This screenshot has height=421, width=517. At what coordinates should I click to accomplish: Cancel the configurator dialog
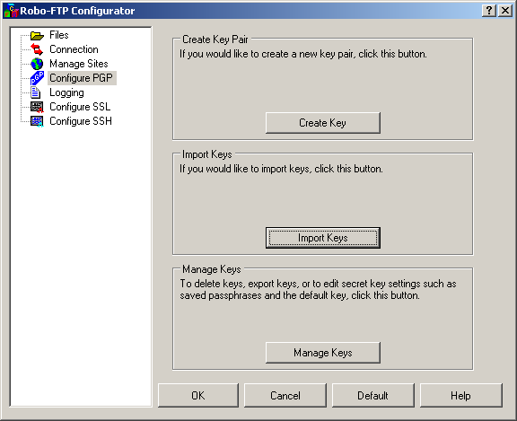pos(285,395)
